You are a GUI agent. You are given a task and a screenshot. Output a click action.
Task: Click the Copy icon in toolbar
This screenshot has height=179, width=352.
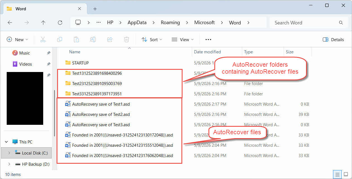click(59, 39)
